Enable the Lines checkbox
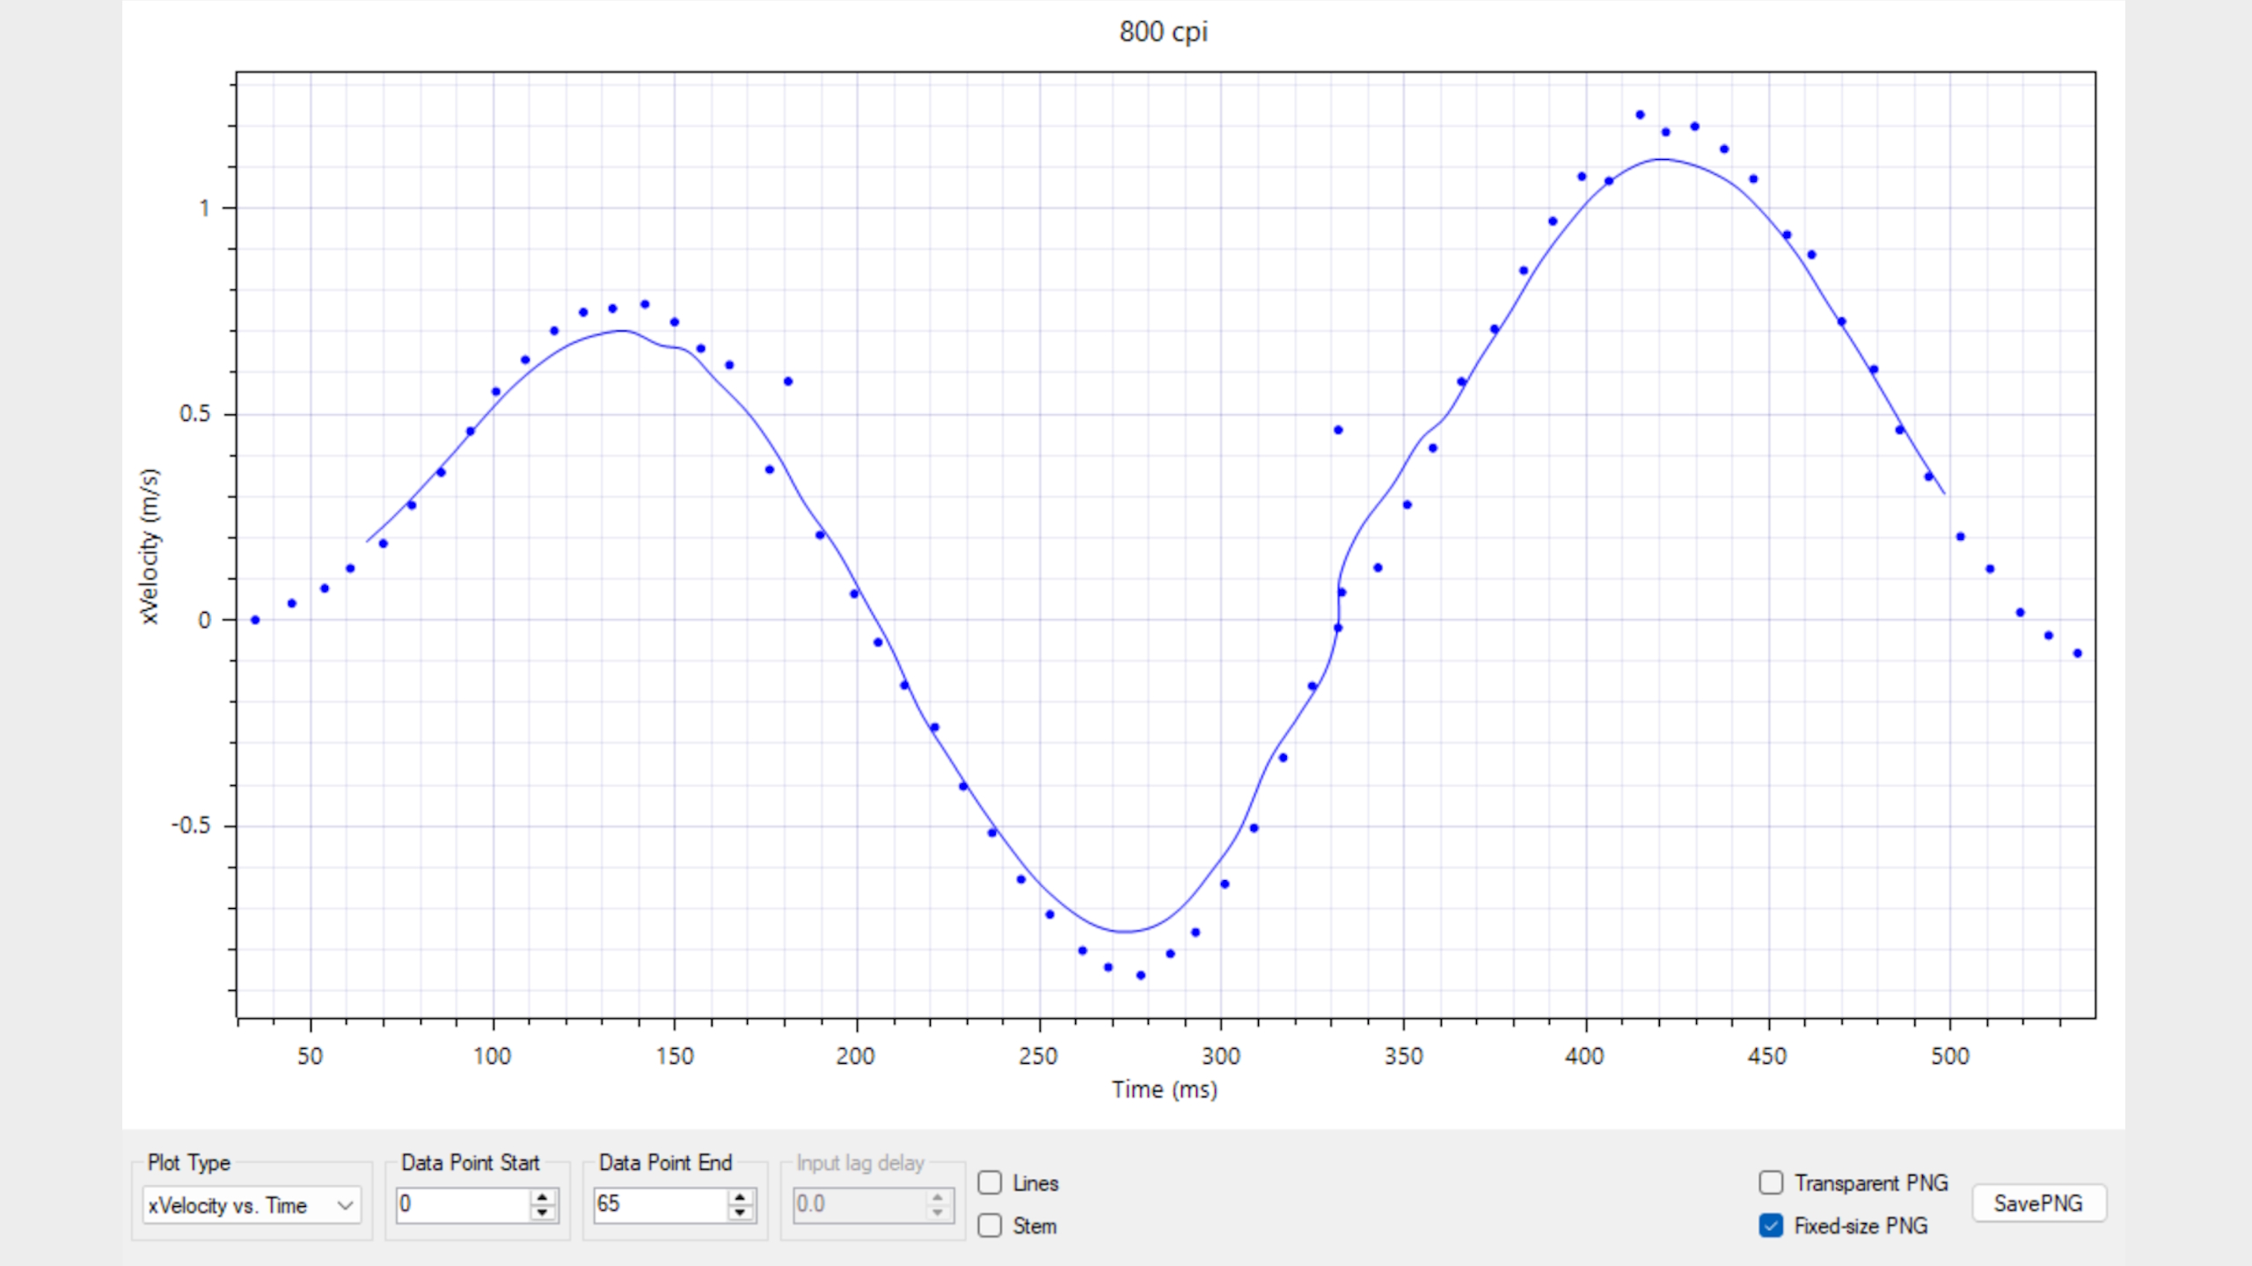The image size is (2252, 1266). (992, 1183)
